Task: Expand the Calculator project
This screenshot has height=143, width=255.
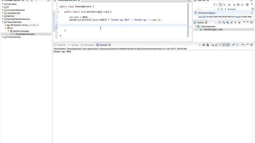Action: tap(3, 4)
